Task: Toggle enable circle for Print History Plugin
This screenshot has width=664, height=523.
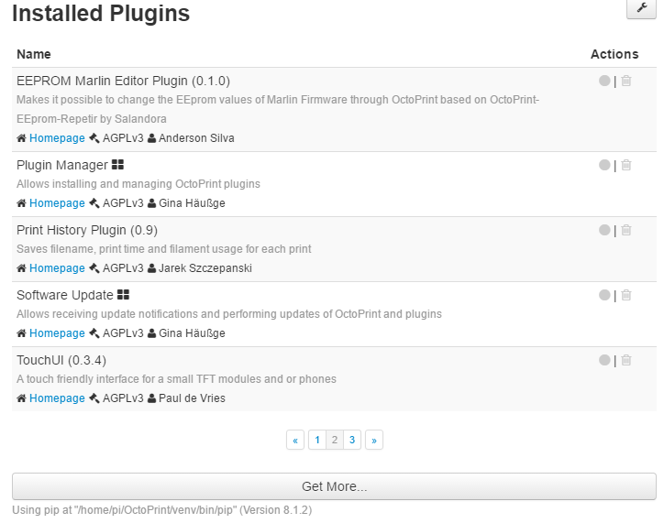Action: [604, 230]
